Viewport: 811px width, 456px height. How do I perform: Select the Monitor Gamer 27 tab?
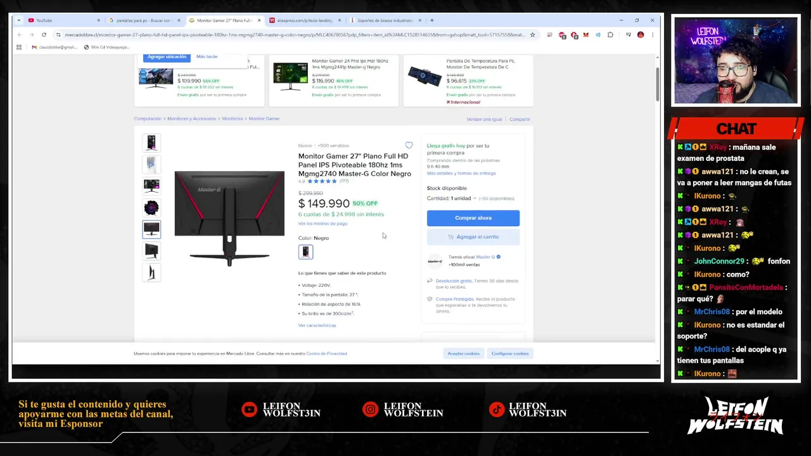[224, 20]
